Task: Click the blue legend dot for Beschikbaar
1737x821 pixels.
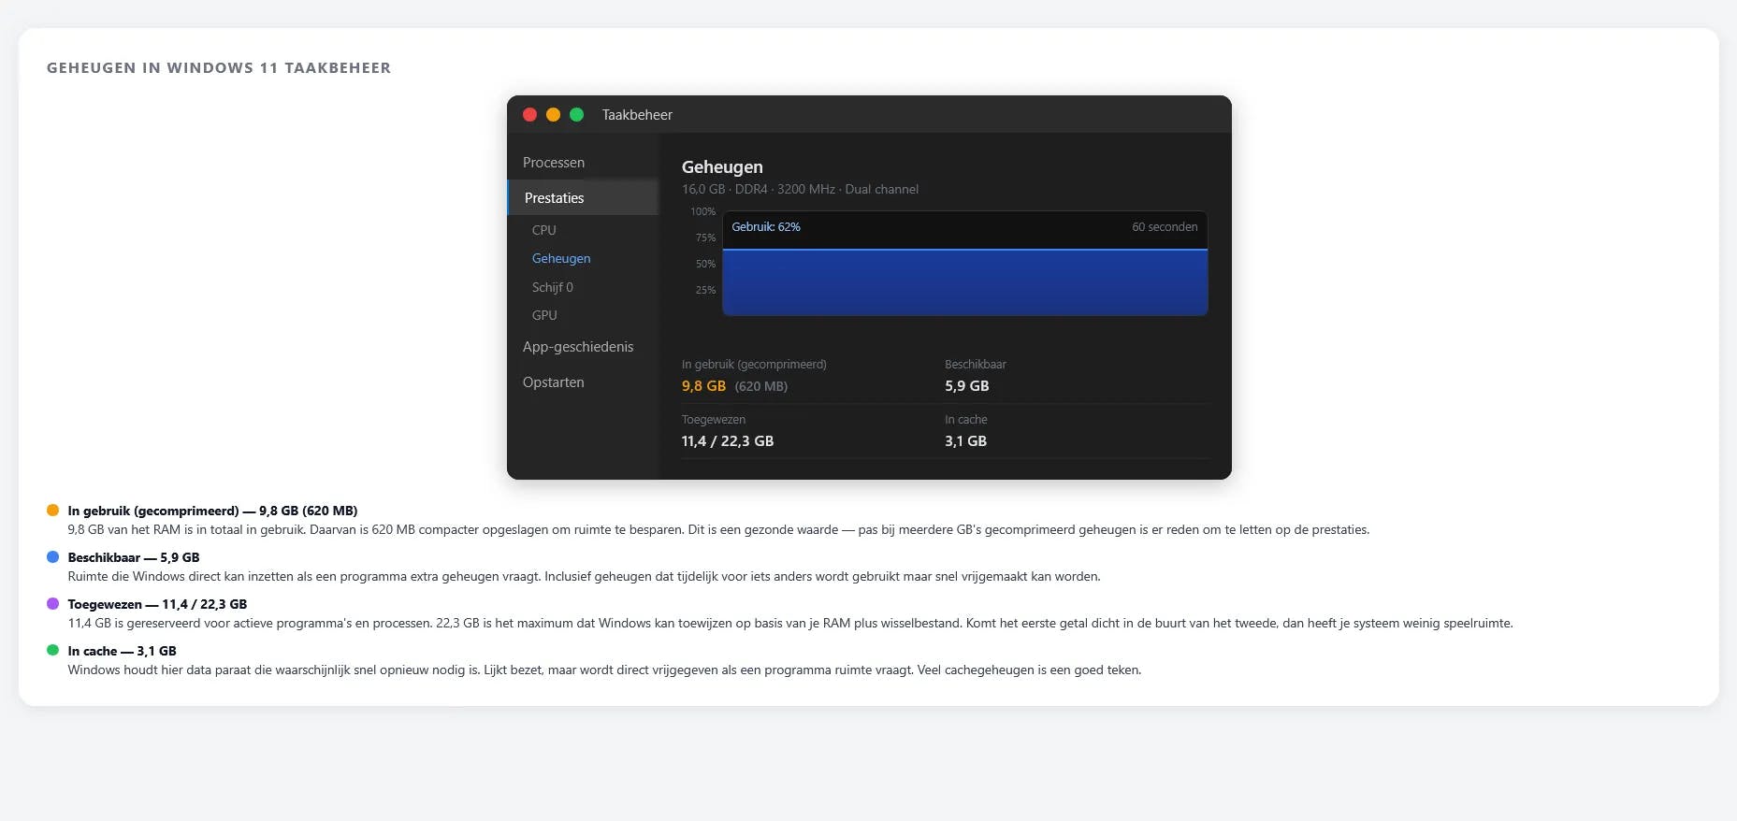Action: 52,556
